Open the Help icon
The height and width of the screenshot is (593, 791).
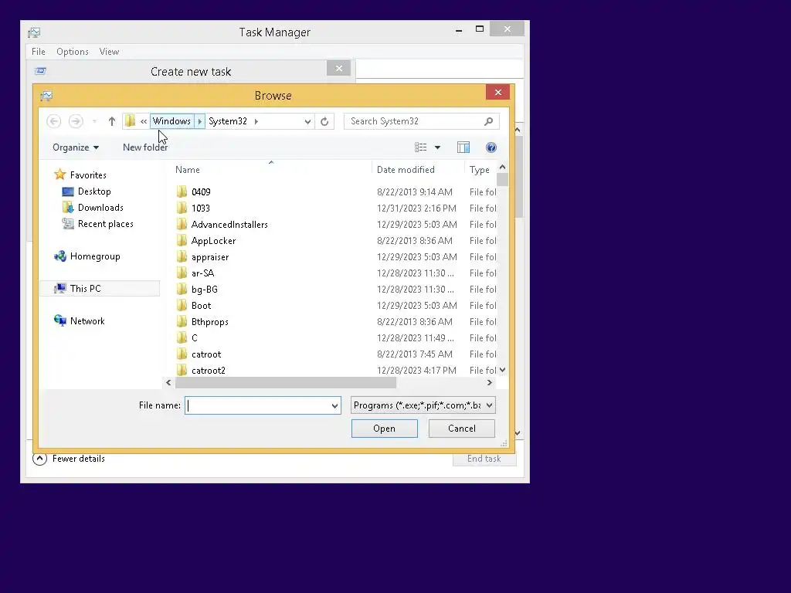[491, 147]
